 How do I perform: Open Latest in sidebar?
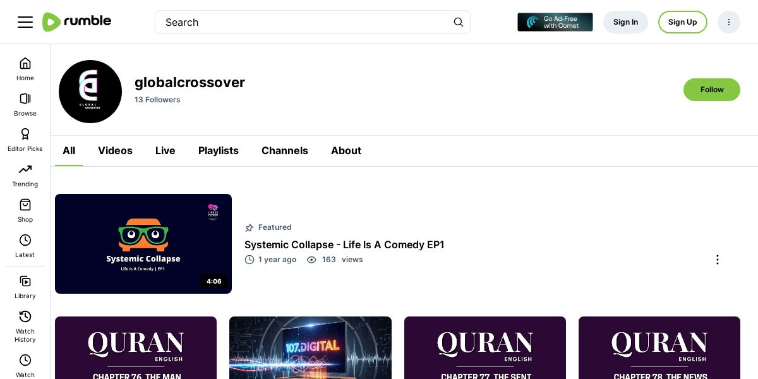(25, 246)
